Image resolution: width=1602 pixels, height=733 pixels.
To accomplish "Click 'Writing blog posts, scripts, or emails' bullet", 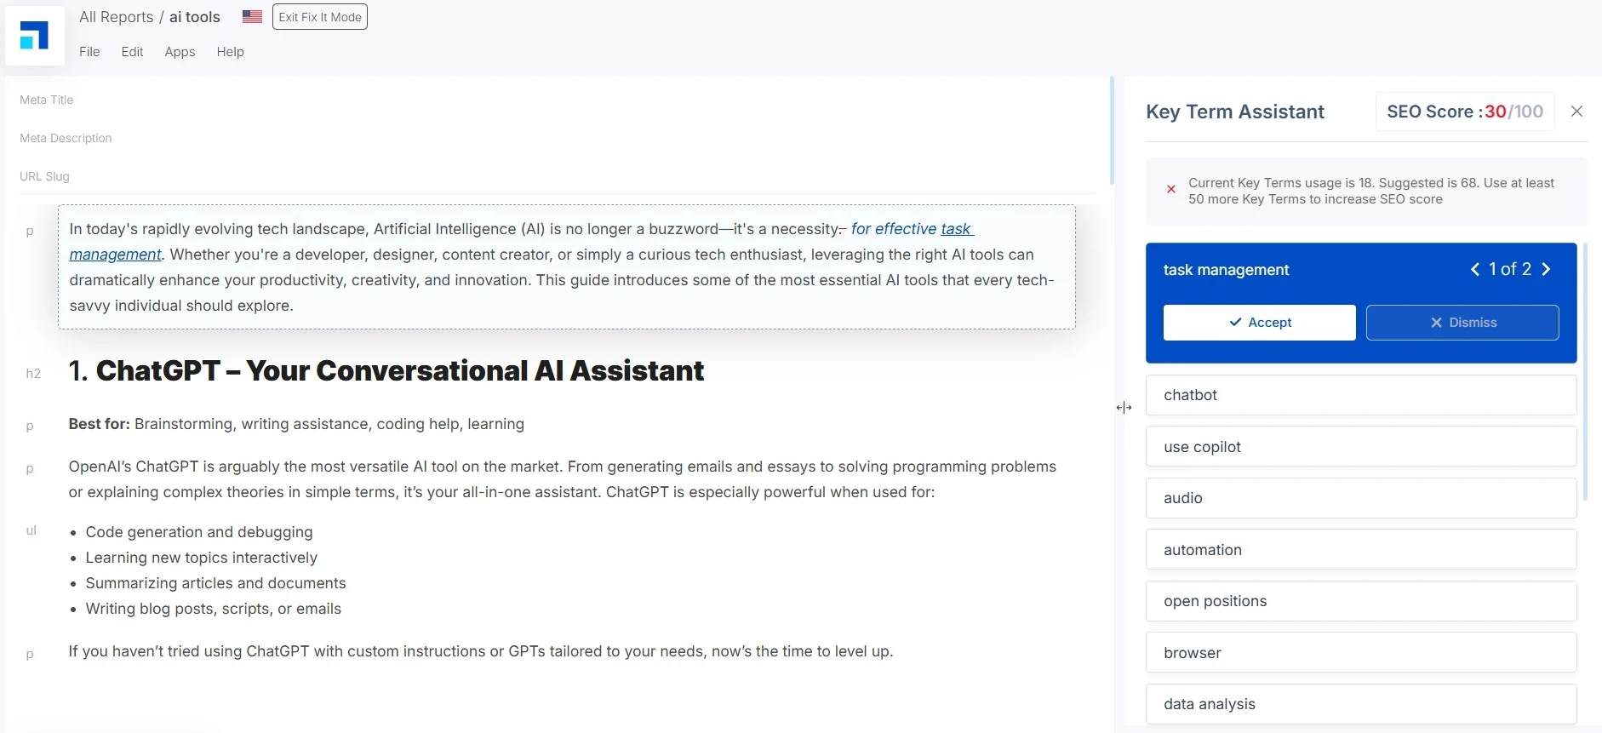I will point(214,609).
